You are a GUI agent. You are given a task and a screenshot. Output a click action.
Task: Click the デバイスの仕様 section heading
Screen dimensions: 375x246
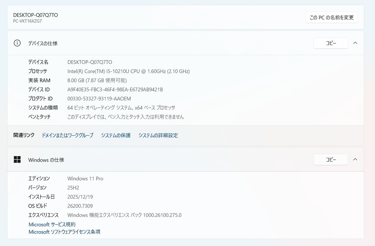click(x=43, y=43)
